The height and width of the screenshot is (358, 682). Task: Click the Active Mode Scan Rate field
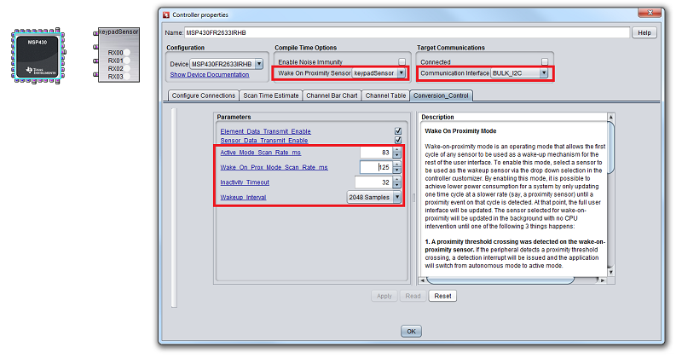(x=374, y=153)
